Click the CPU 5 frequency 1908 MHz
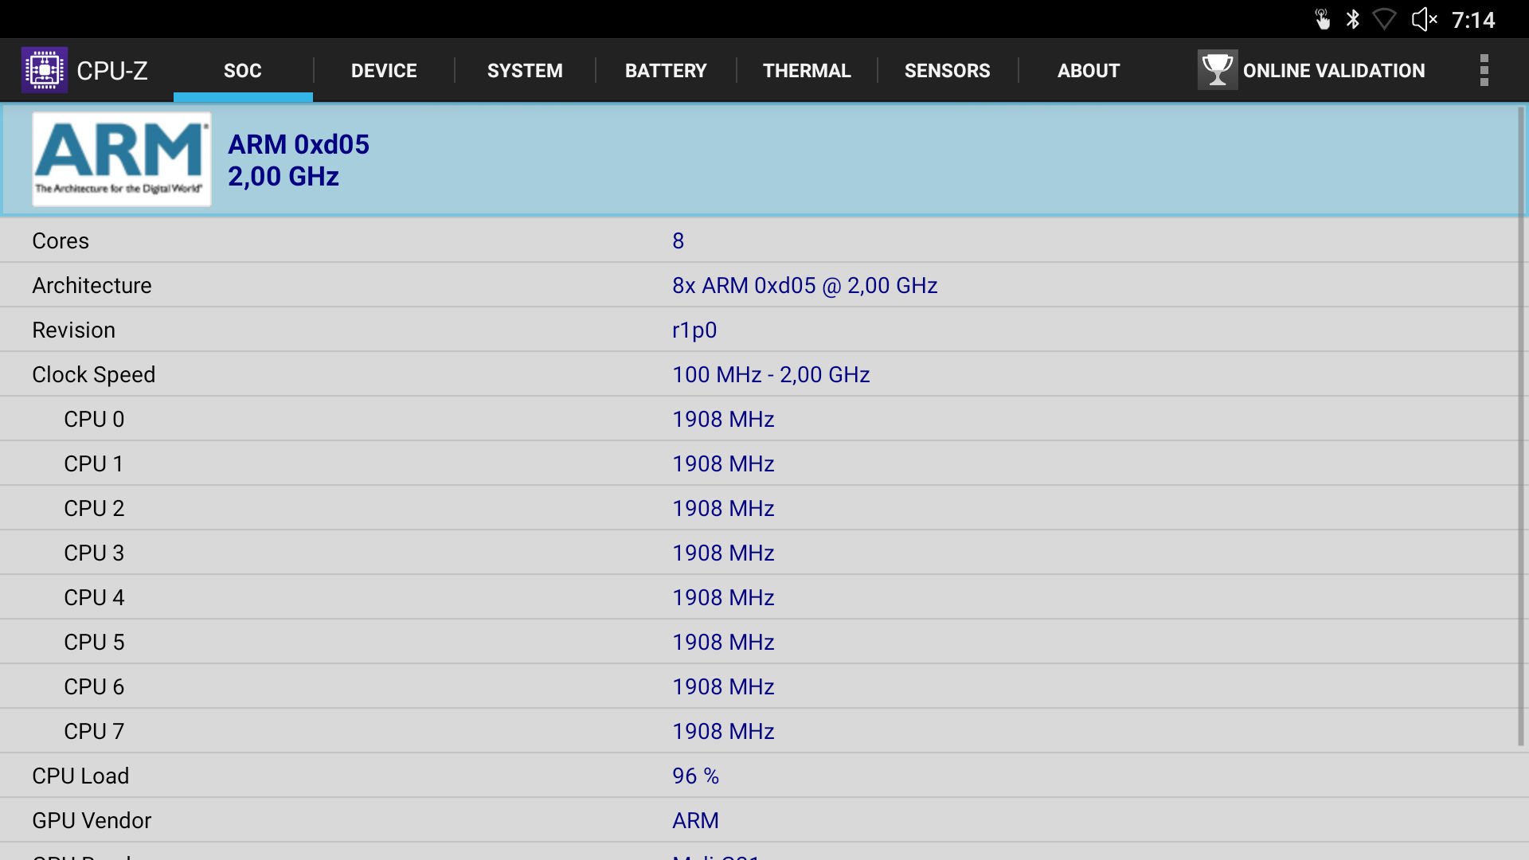The image size is (1529, 860). 723,642
